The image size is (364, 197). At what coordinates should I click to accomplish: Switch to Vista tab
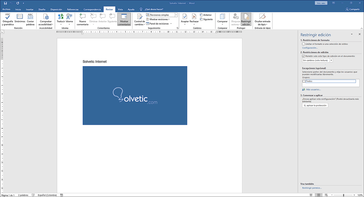[x=120, y=9]
